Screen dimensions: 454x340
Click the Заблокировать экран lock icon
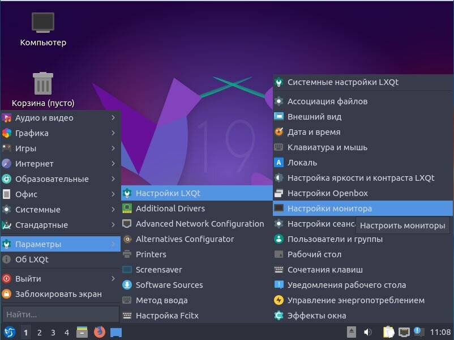pos(7,294)
